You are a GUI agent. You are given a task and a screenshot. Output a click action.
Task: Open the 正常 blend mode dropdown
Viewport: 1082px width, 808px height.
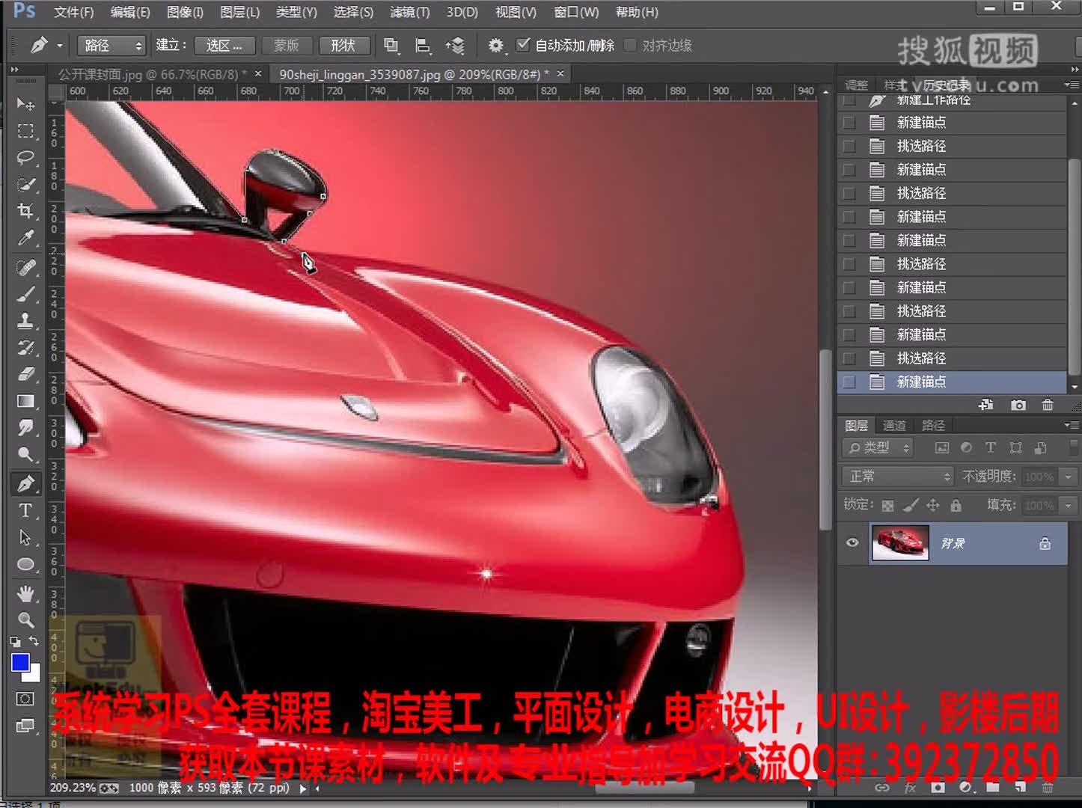898,477
